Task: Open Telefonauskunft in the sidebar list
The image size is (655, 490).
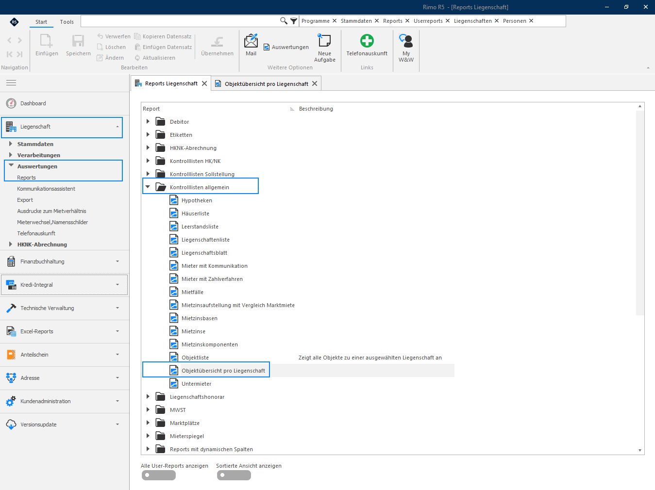Action: [36, 233]
